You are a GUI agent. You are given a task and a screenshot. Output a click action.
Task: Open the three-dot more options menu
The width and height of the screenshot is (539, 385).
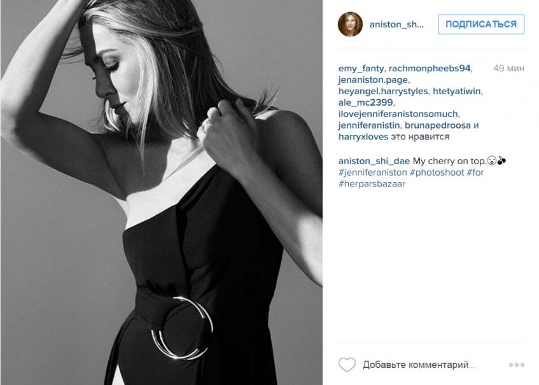[x=517, y=365]
